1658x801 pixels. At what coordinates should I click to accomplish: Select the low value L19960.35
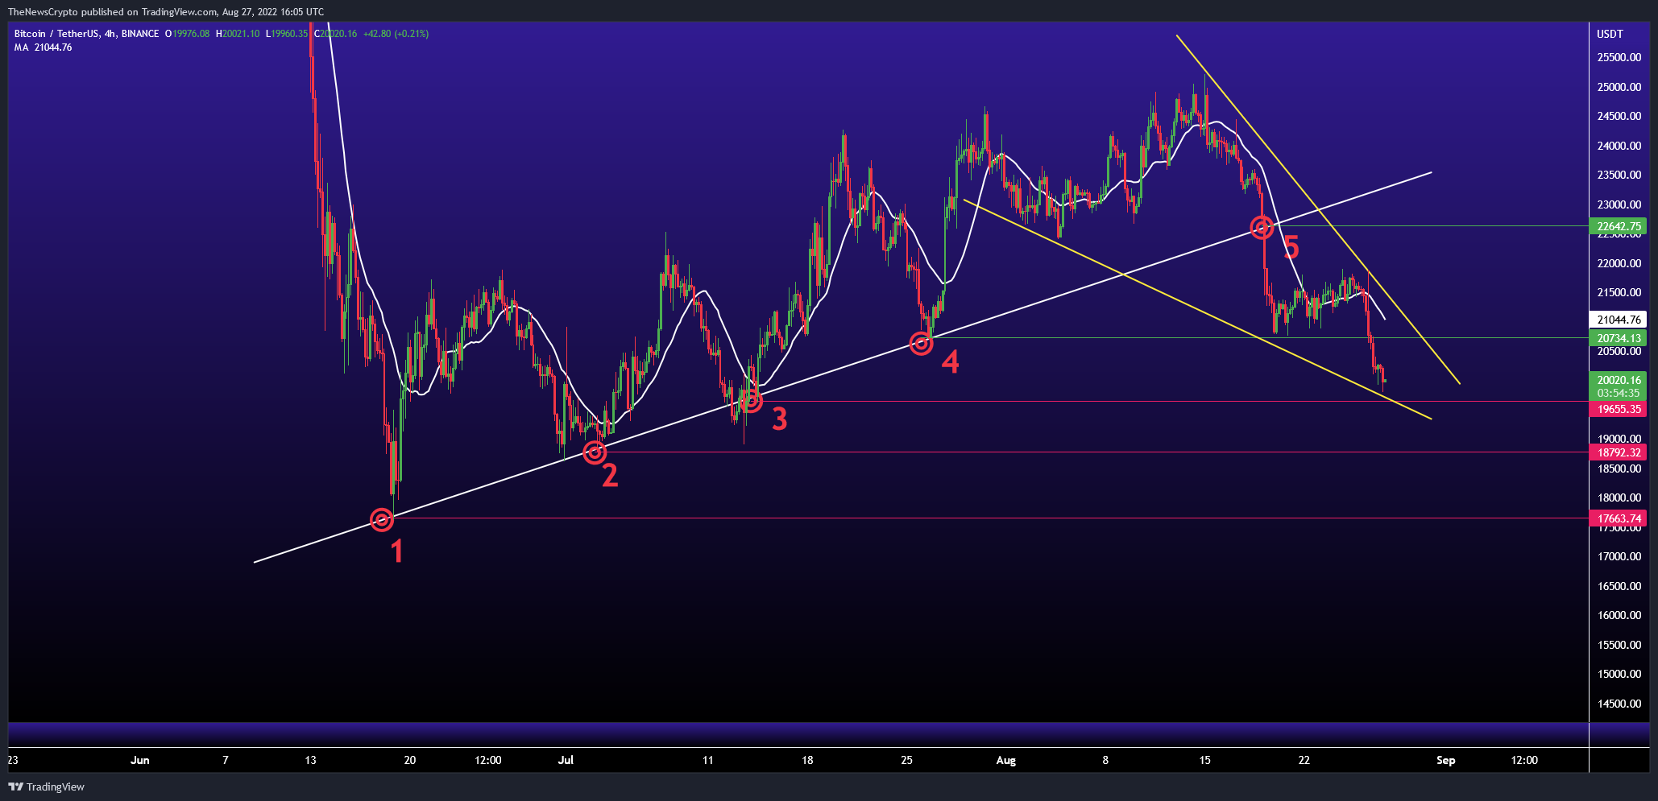pos(287,34)
